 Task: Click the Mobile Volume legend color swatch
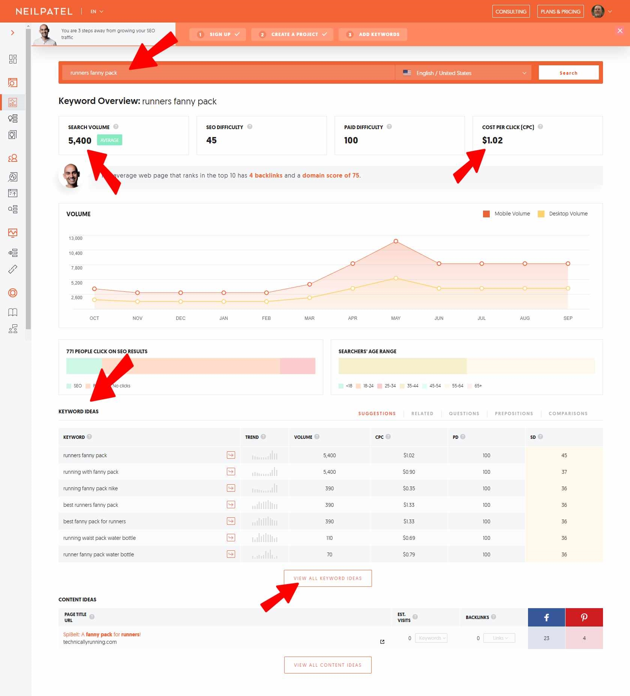(486, 214)
